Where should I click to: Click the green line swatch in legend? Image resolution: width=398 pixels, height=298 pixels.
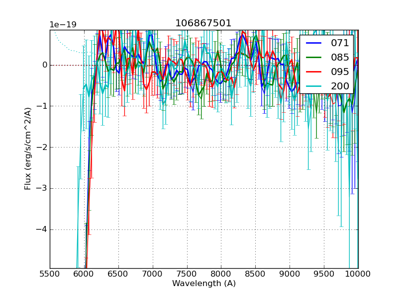pos(314,57)
